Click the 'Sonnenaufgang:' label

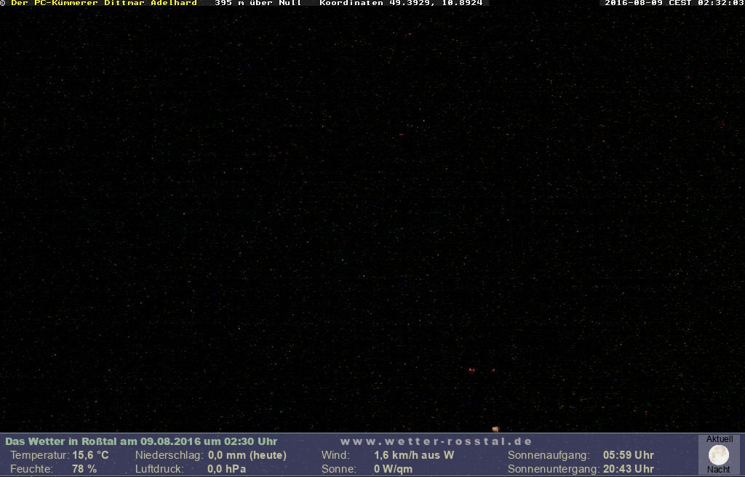[x=549, y=455]
